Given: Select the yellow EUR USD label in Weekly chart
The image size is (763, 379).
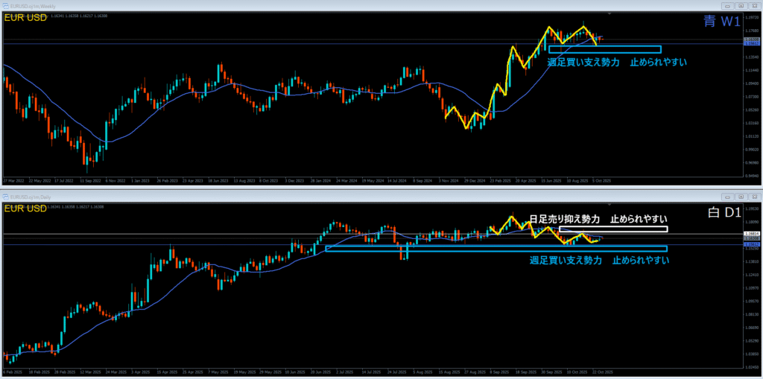Looking at the screenshot, I should (x=26, y=18).
